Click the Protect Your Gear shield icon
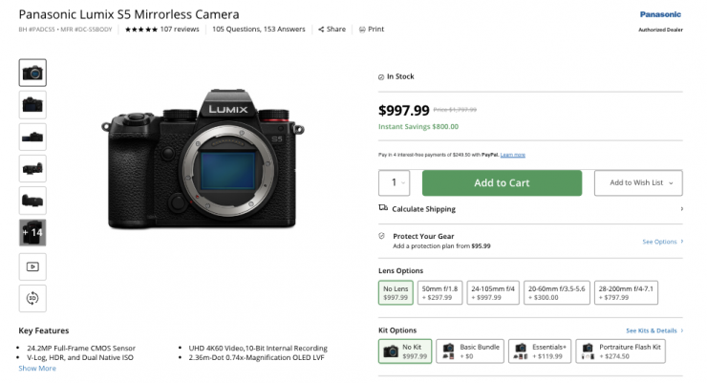The width and height of the screenshot is (707, 383). coord(383,235)
